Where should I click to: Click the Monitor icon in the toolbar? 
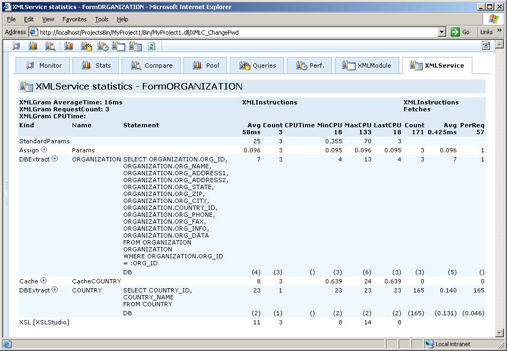point(16,46)
